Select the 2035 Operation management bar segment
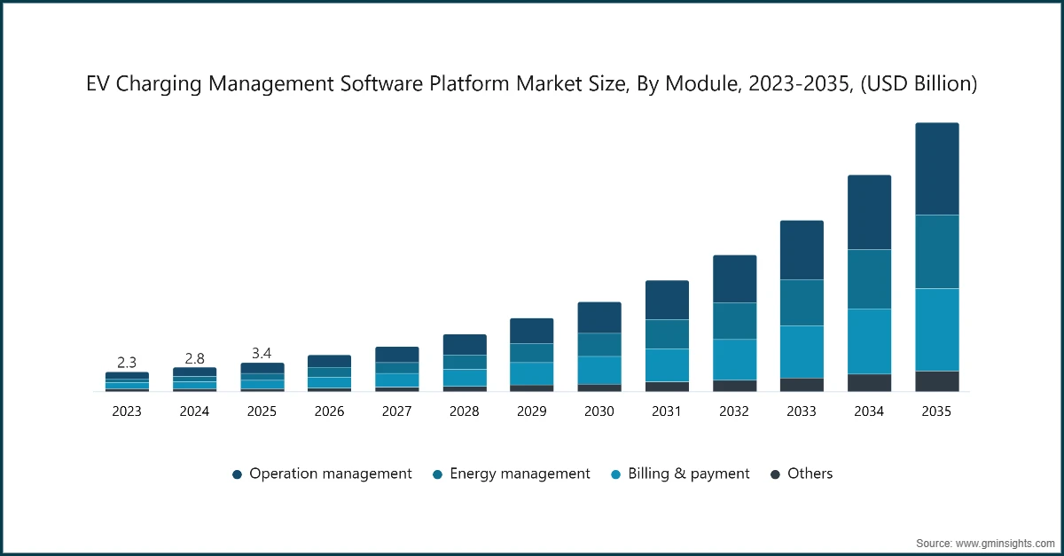 coord(936,168)
